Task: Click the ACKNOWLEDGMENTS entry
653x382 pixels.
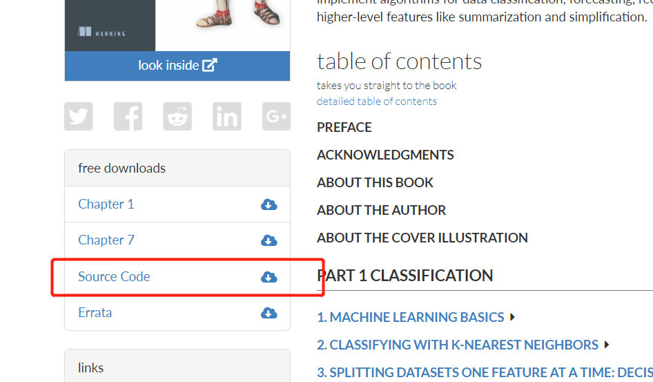Action: (x=385, y=155)
